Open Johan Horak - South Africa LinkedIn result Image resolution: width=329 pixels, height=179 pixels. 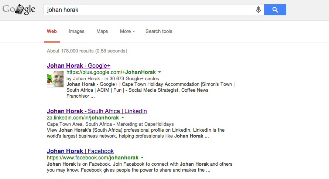click(x=97, y=111)
